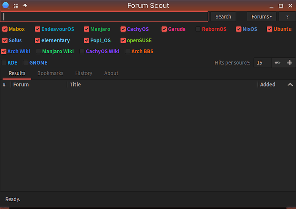
Task: Uncheck the Garuda forum checkbox
Action: pyautogui.click(x=164, y=29)
